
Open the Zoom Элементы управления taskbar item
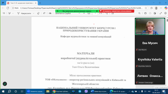35,91
